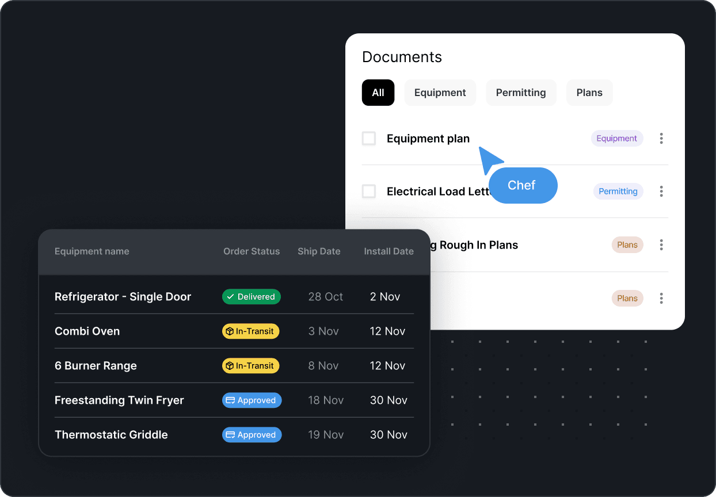Click the Approved badge on Freestanding Twin Fryer
The height and width of the screenshot is (497, 716).
coord(252,400)
